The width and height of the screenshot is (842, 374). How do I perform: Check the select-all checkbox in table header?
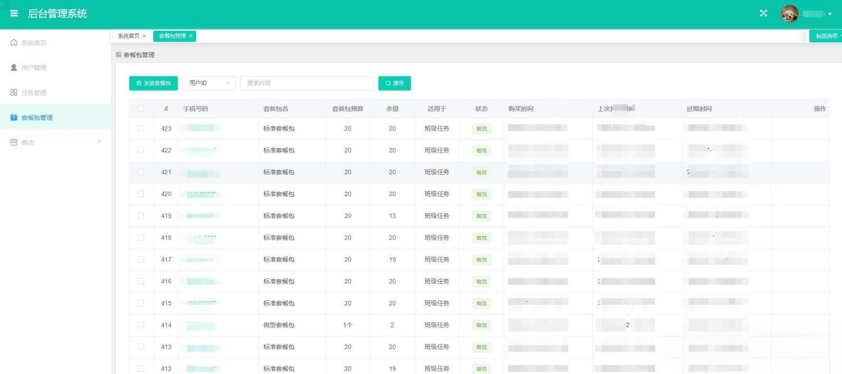[x=141, y=109]
